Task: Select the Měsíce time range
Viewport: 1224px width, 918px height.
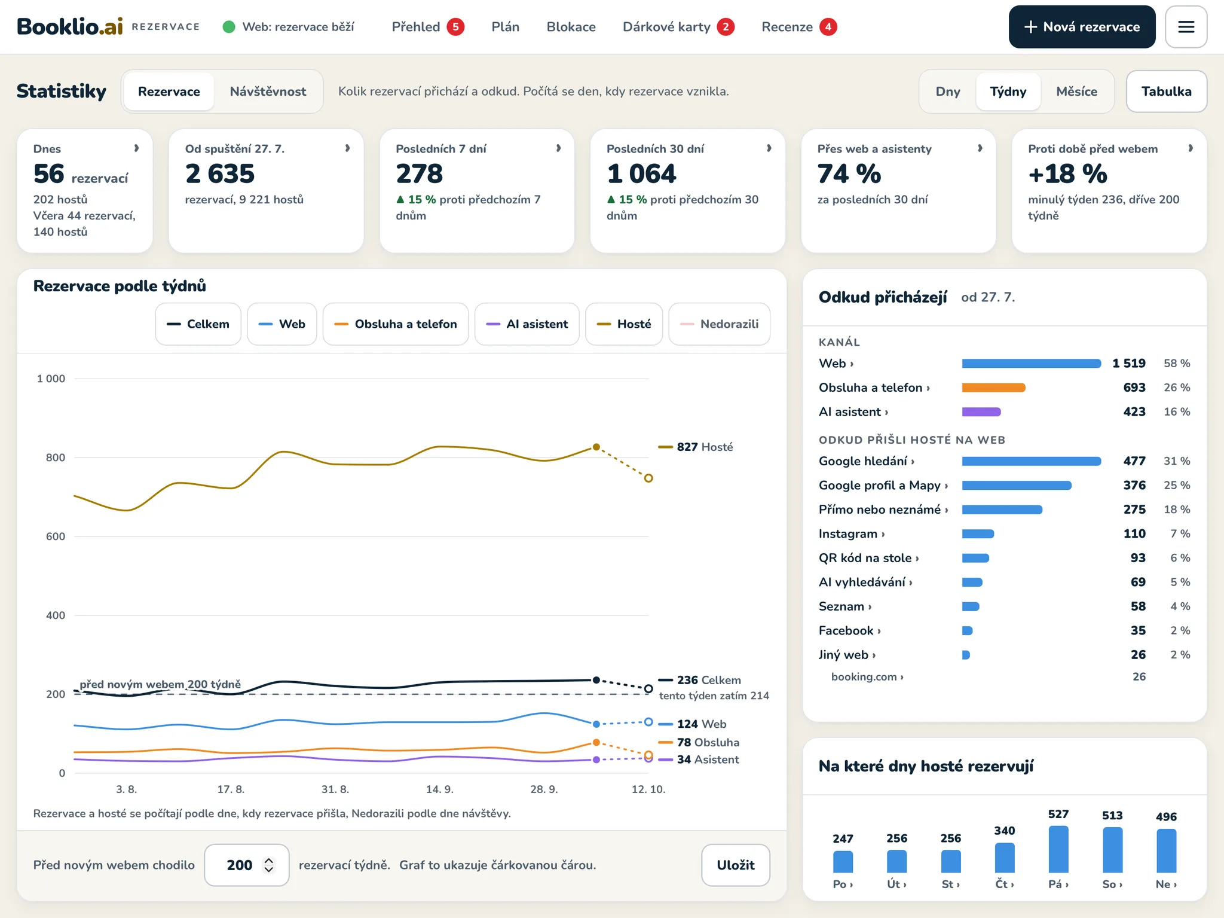Action: pos(1076,92)
